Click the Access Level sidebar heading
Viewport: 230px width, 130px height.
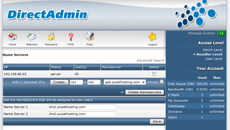[x=211, y=43]
